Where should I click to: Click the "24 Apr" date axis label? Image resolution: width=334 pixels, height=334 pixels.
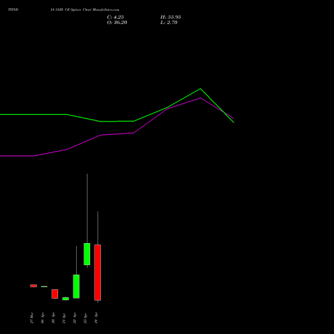pos(96,318)
